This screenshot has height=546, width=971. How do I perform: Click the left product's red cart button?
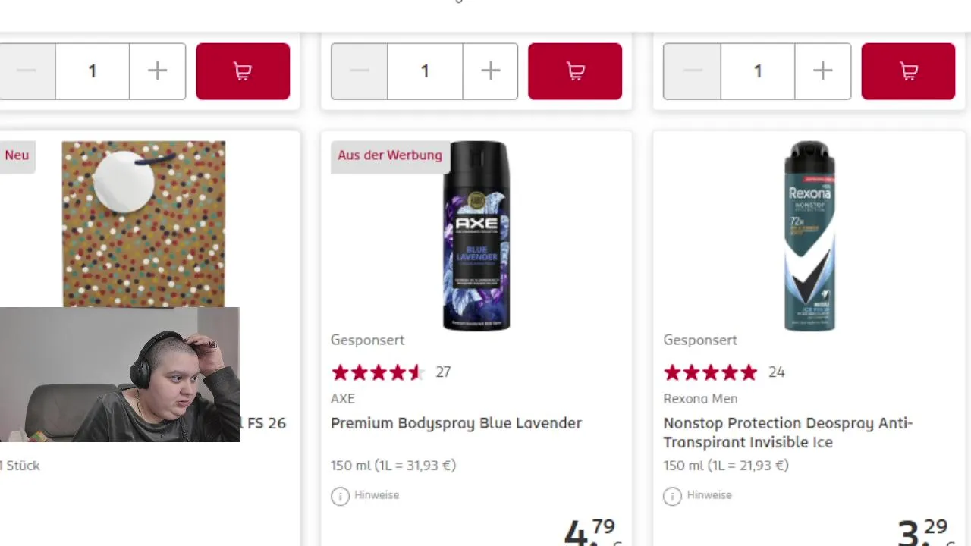(x=243, y=71)
